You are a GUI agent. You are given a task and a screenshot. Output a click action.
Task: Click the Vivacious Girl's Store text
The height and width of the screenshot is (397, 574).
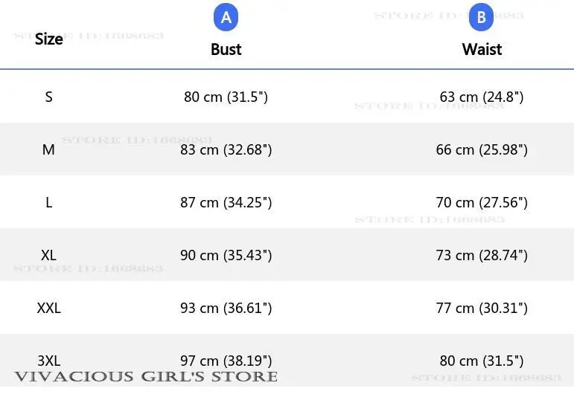click(146, 377)
